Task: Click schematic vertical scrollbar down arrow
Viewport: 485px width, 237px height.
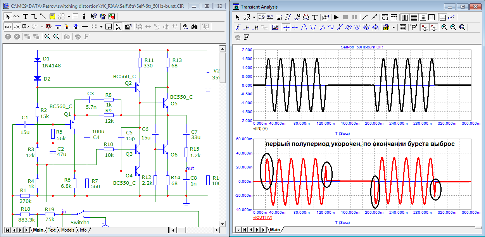Action: click(223, 224)
